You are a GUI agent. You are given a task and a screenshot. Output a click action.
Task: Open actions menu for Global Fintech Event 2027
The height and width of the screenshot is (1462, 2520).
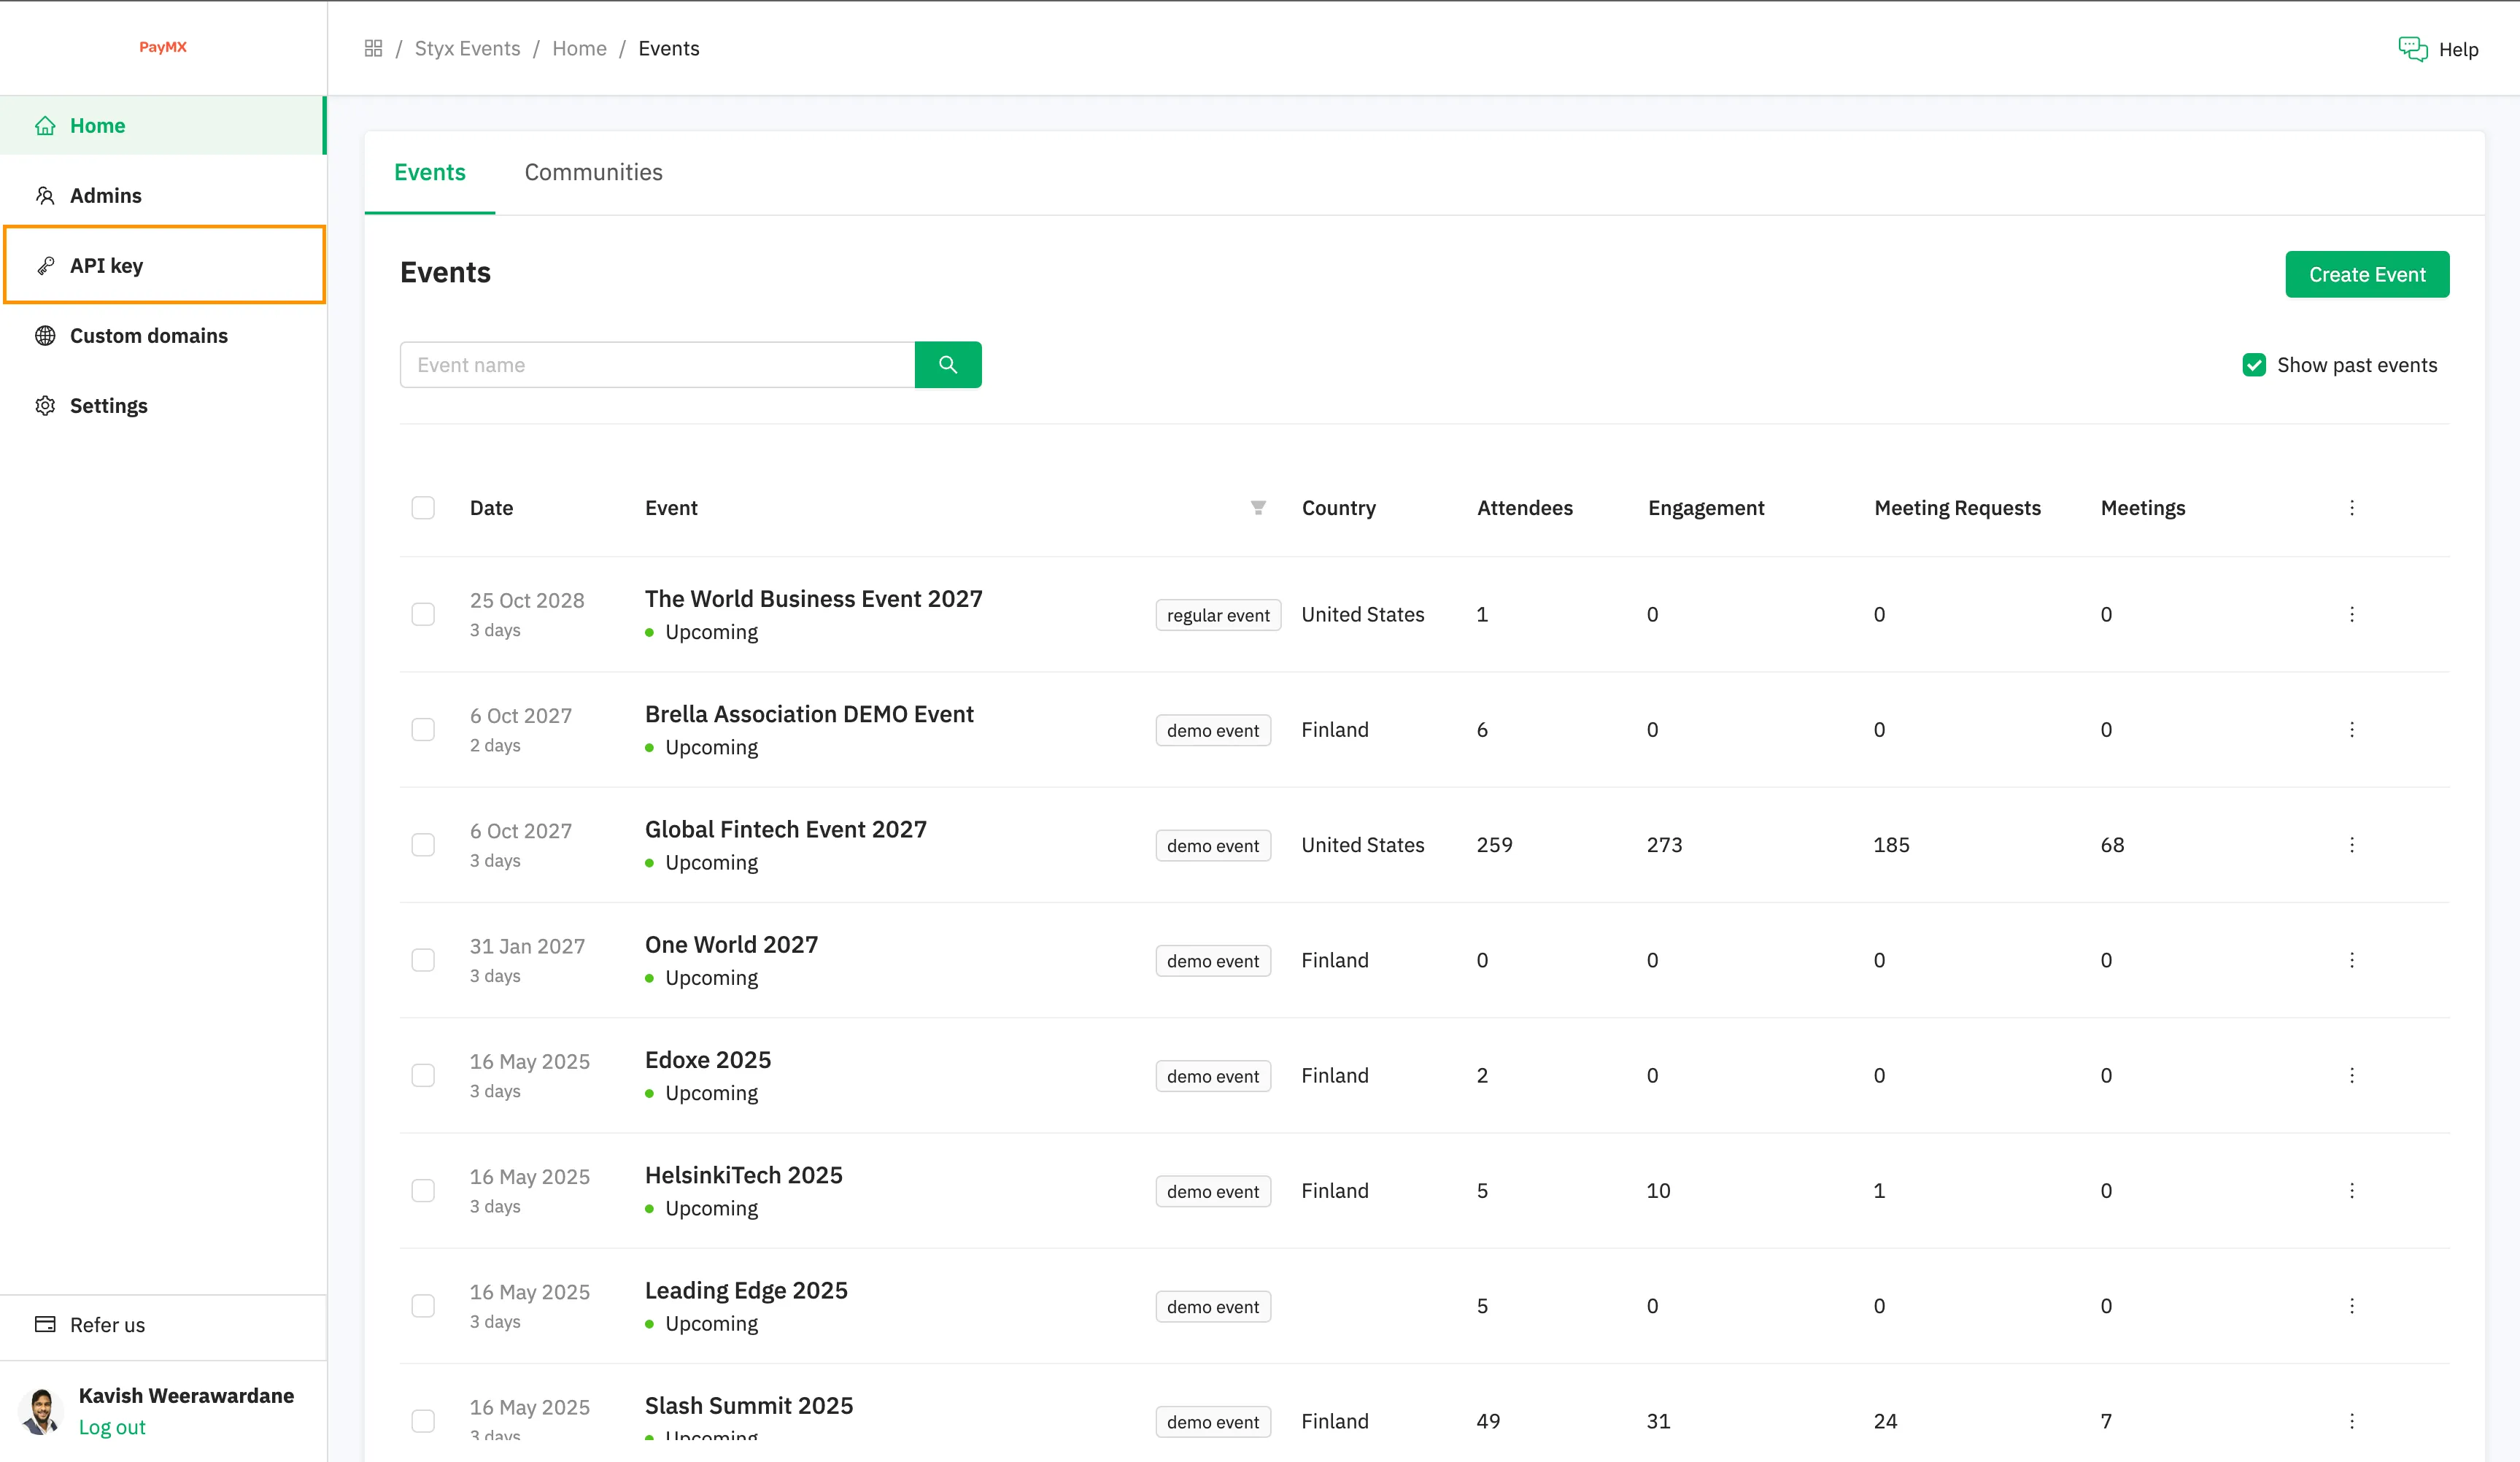tap(2351, 845)
